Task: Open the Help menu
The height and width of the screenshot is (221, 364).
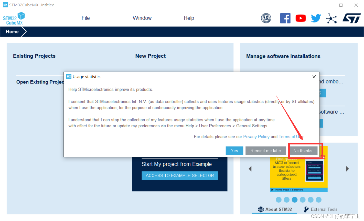Action: tap(189, 18)
